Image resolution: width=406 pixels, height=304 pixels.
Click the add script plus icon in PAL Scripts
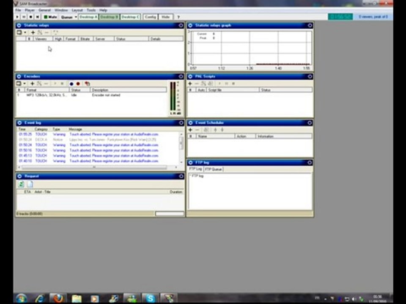click(190, 84)
